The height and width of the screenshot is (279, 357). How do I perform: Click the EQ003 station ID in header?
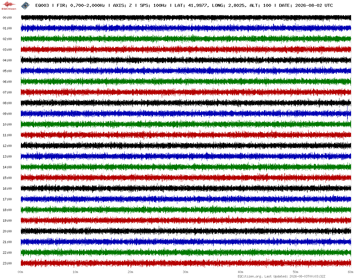42,5
